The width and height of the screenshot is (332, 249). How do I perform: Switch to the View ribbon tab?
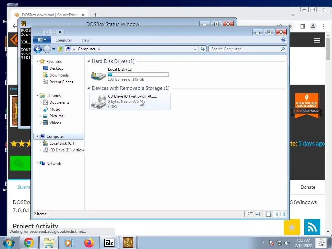[x=85, y=40]
